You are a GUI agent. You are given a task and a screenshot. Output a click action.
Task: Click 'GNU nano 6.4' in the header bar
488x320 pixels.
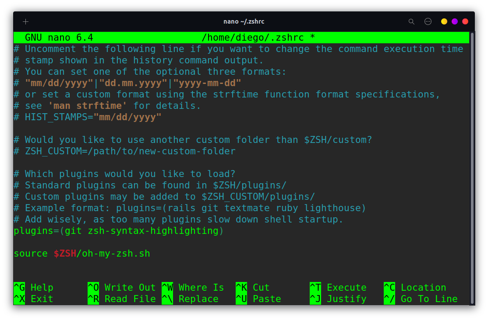click(59, 38)
